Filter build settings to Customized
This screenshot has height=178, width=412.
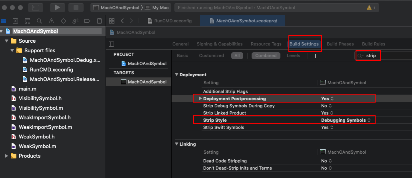point(212,55)
